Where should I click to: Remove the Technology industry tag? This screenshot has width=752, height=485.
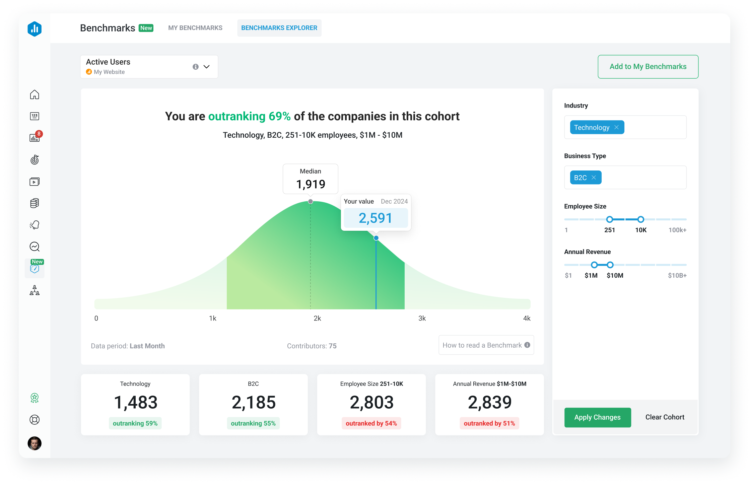click(x=616, y=127)
